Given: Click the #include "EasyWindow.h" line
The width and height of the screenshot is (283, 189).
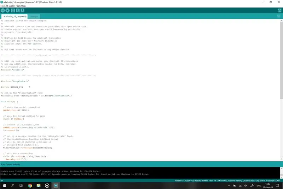Looking at the screenshot, I should coord(15,82).
